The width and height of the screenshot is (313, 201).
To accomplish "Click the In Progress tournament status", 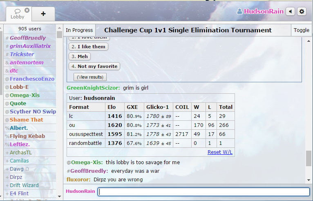I will [79, 30].
